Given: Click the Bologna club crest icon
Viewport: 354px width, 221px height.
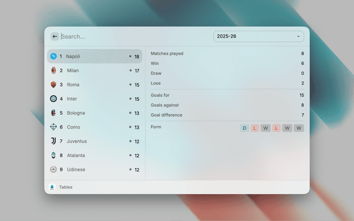Looking at the screenshot, I should click(54, 113).
